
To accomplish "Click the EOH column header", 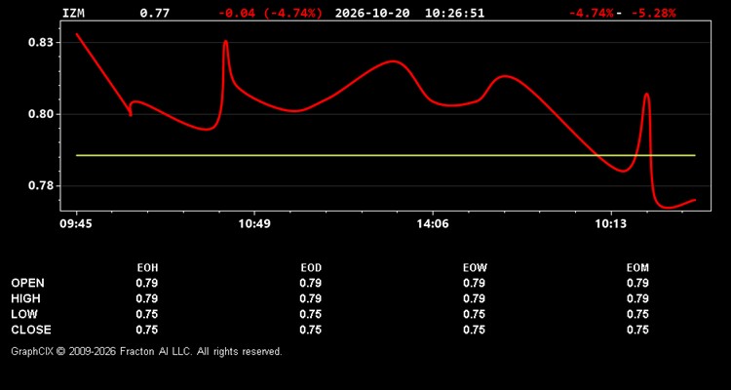I will (x=147, y=268).
